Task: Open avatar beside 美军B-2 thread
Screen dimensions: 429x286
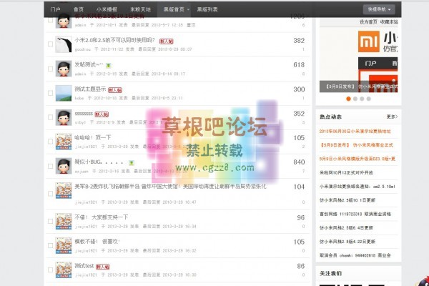Action: point(64,190)
